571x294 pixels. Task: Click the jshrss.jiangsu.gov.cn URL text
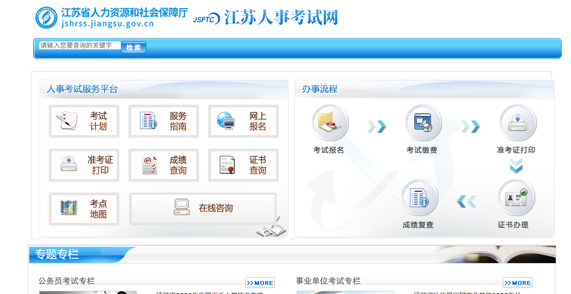[107, 24]
